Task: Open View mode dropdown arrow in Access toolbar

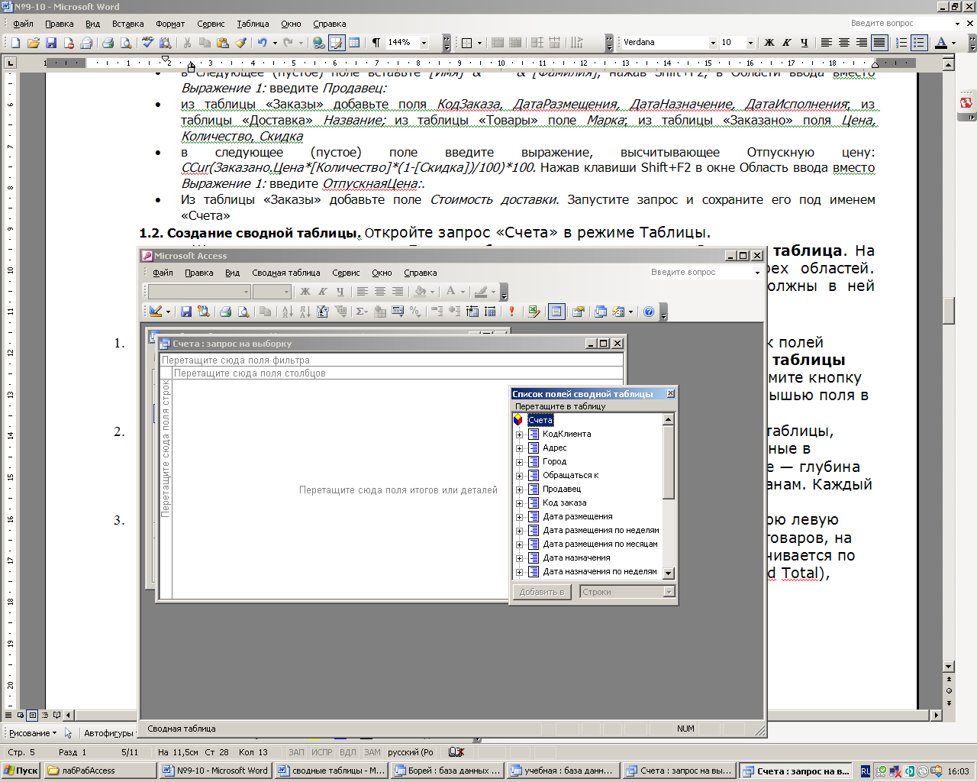Action: pyautogui.click(x=167, y=312)
